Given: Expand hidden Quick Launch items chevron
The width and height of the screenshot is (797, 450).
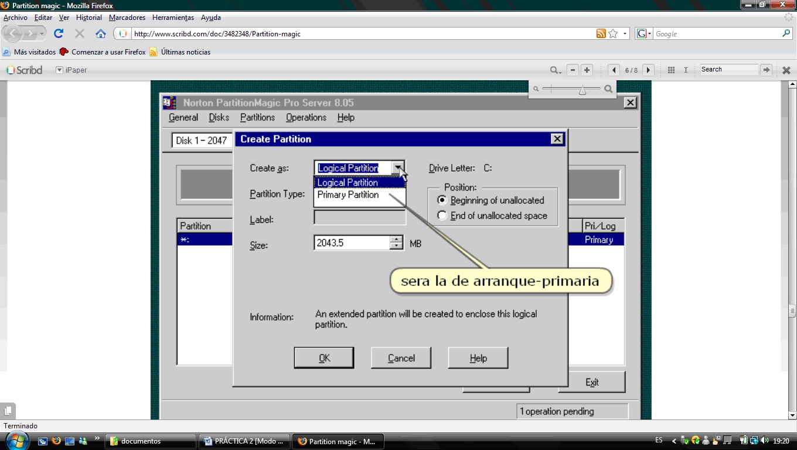Looking at the screenshot, I should [97, 437].
